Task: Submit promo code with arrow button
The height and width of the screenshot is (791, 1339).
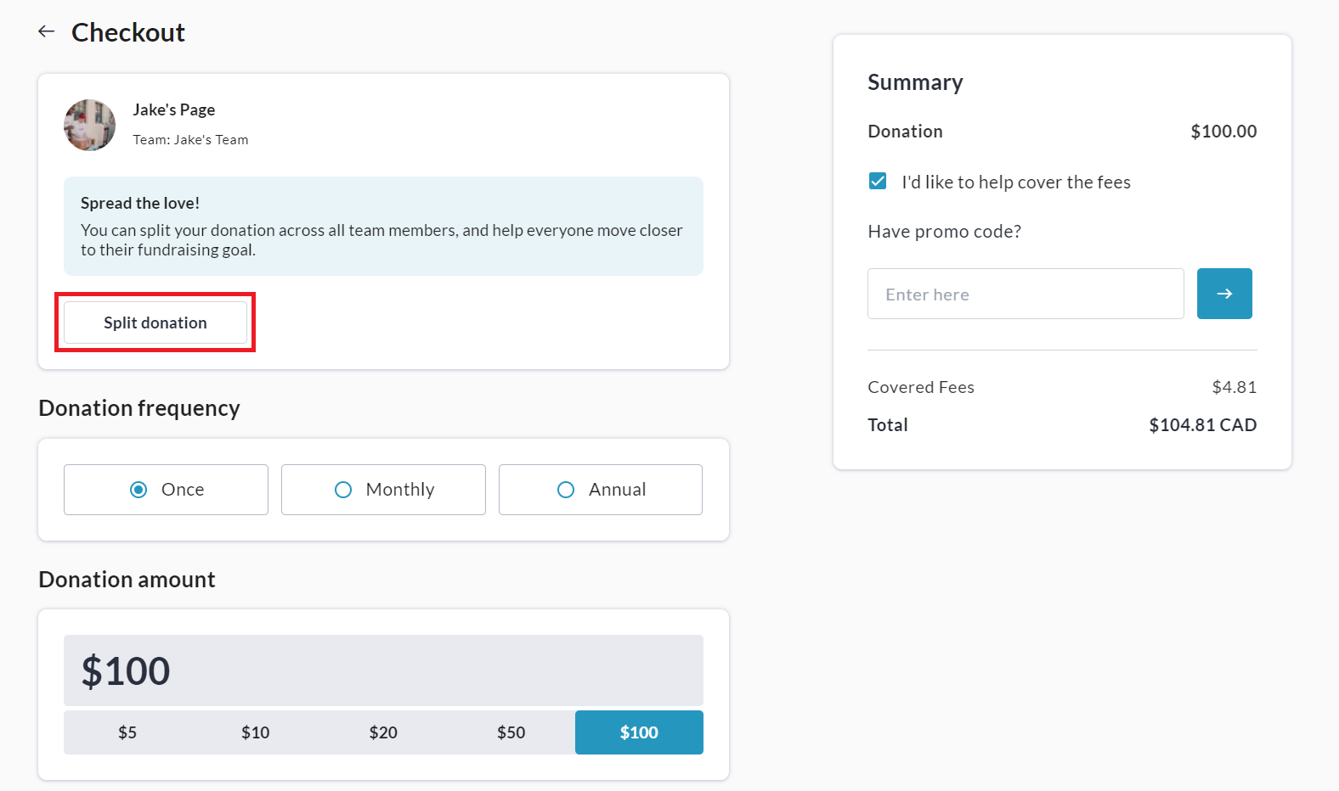Action: point(1223,294)
